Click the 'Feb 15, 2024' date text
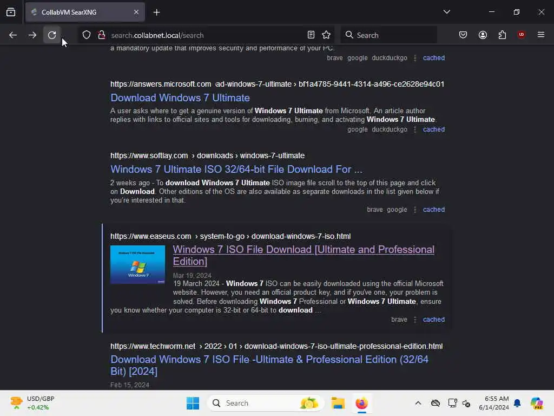Screen dimensions: 554x416 [130, 385]
